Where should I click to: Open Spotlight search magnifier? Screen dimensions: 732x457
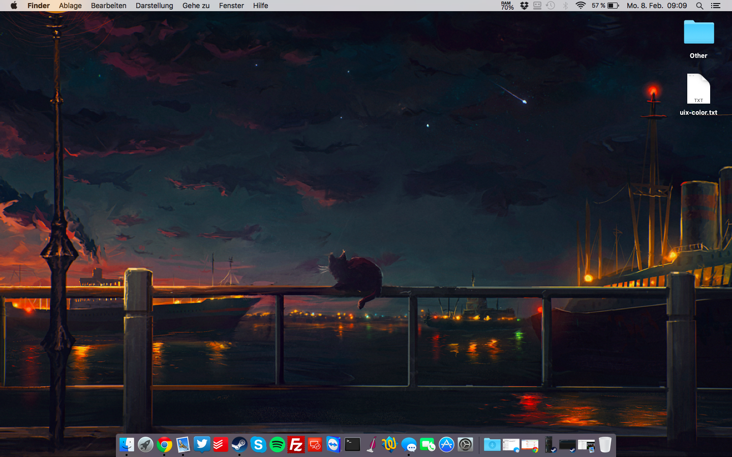[699, 6]
